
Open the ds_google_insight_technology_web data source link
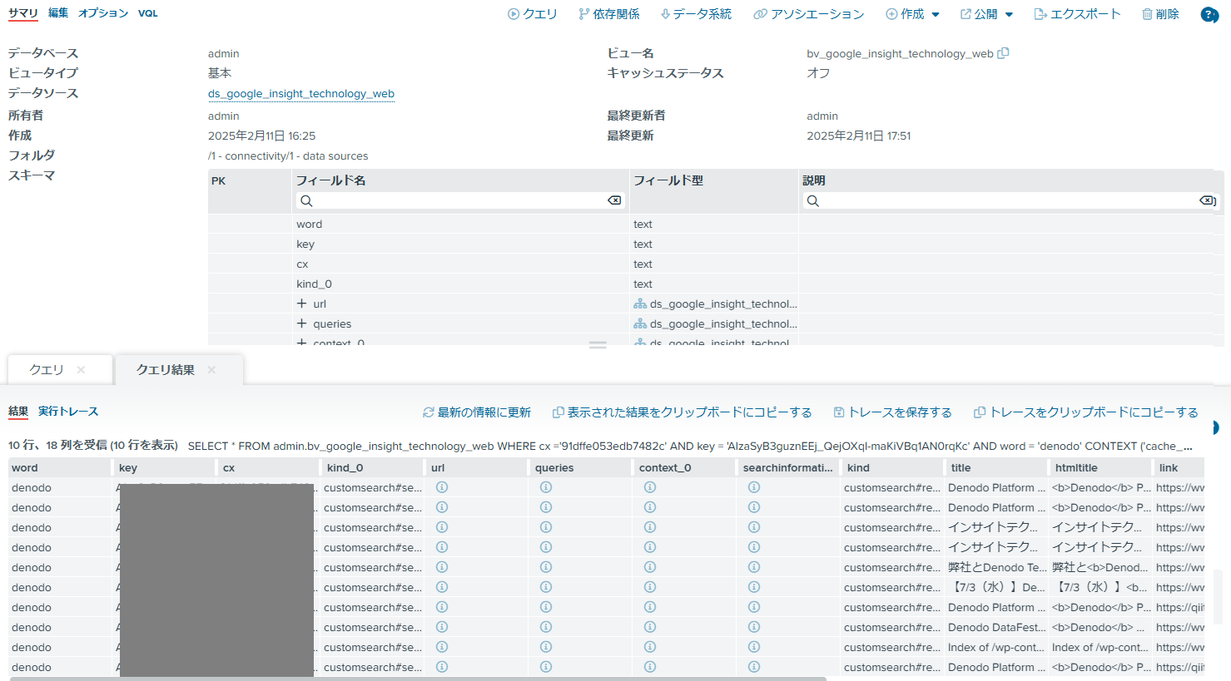tap(300, 93)
